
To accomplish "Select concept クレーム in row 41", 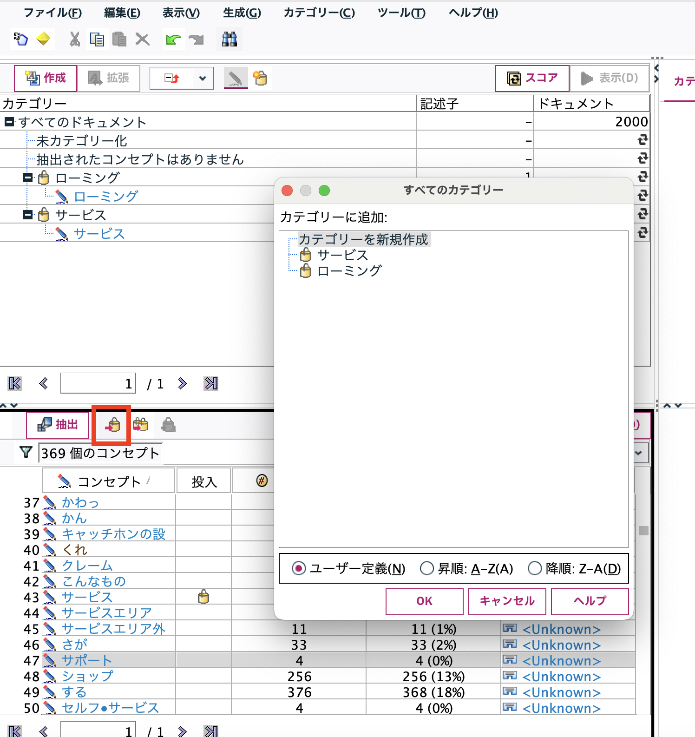I will [x=87, y=565].
